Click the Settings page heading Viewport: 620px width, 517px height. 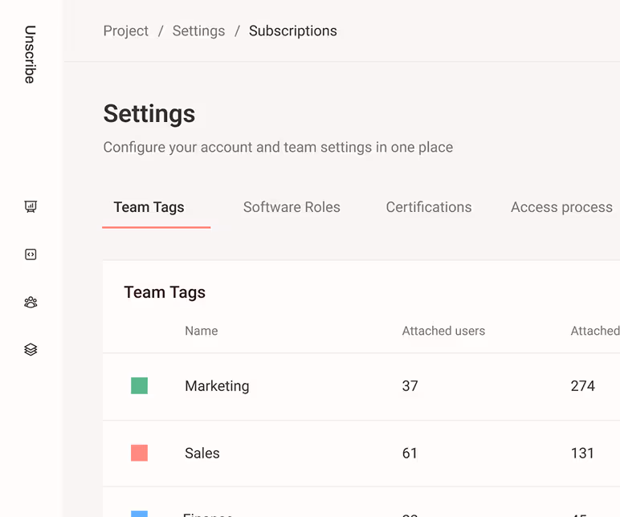(x=149, y=114)
